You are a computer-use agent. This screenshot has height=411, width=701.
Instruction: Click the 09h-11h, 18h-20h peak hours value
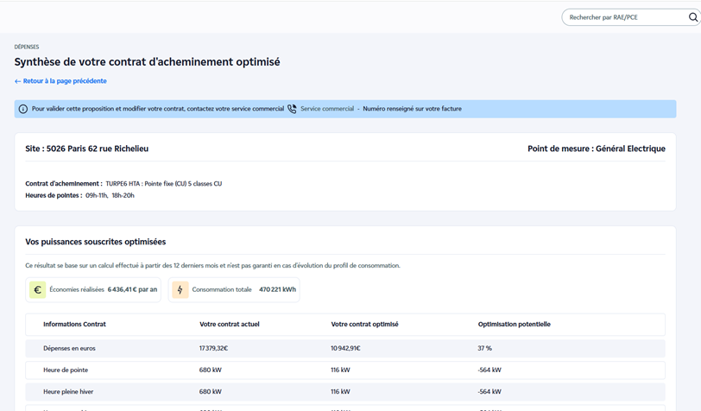[x=110, y=195]
